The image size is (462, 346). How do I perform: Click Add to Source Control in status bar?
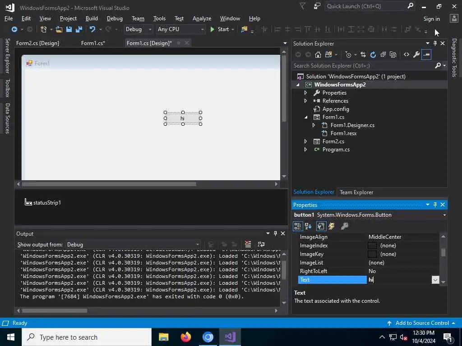pyautogui.click(x=422, y=323)
